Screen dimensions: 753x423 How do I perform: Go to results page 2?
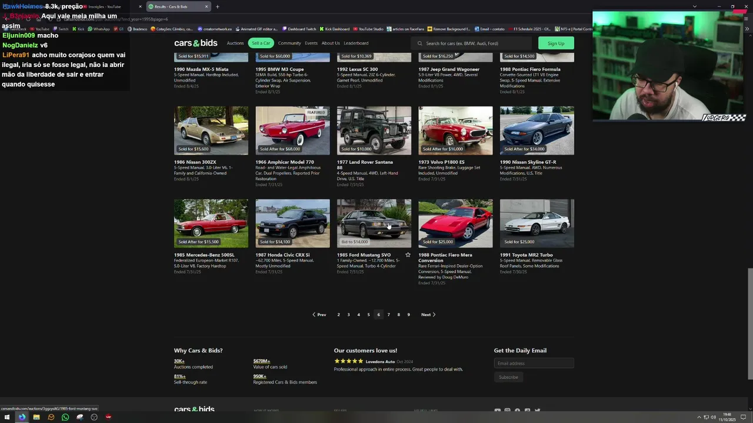[x=338, y=315]
